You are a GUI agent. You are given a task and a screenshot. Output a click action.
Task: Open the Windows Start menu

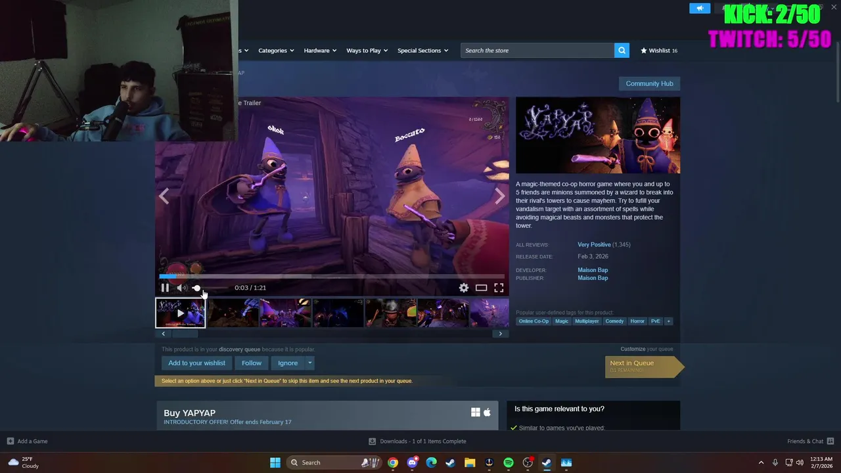275,462
